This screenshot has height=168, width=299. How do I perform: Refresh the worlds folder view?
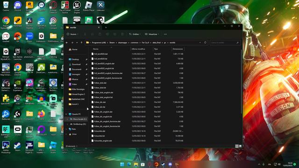pyautogui.click(x=205, y=42)
